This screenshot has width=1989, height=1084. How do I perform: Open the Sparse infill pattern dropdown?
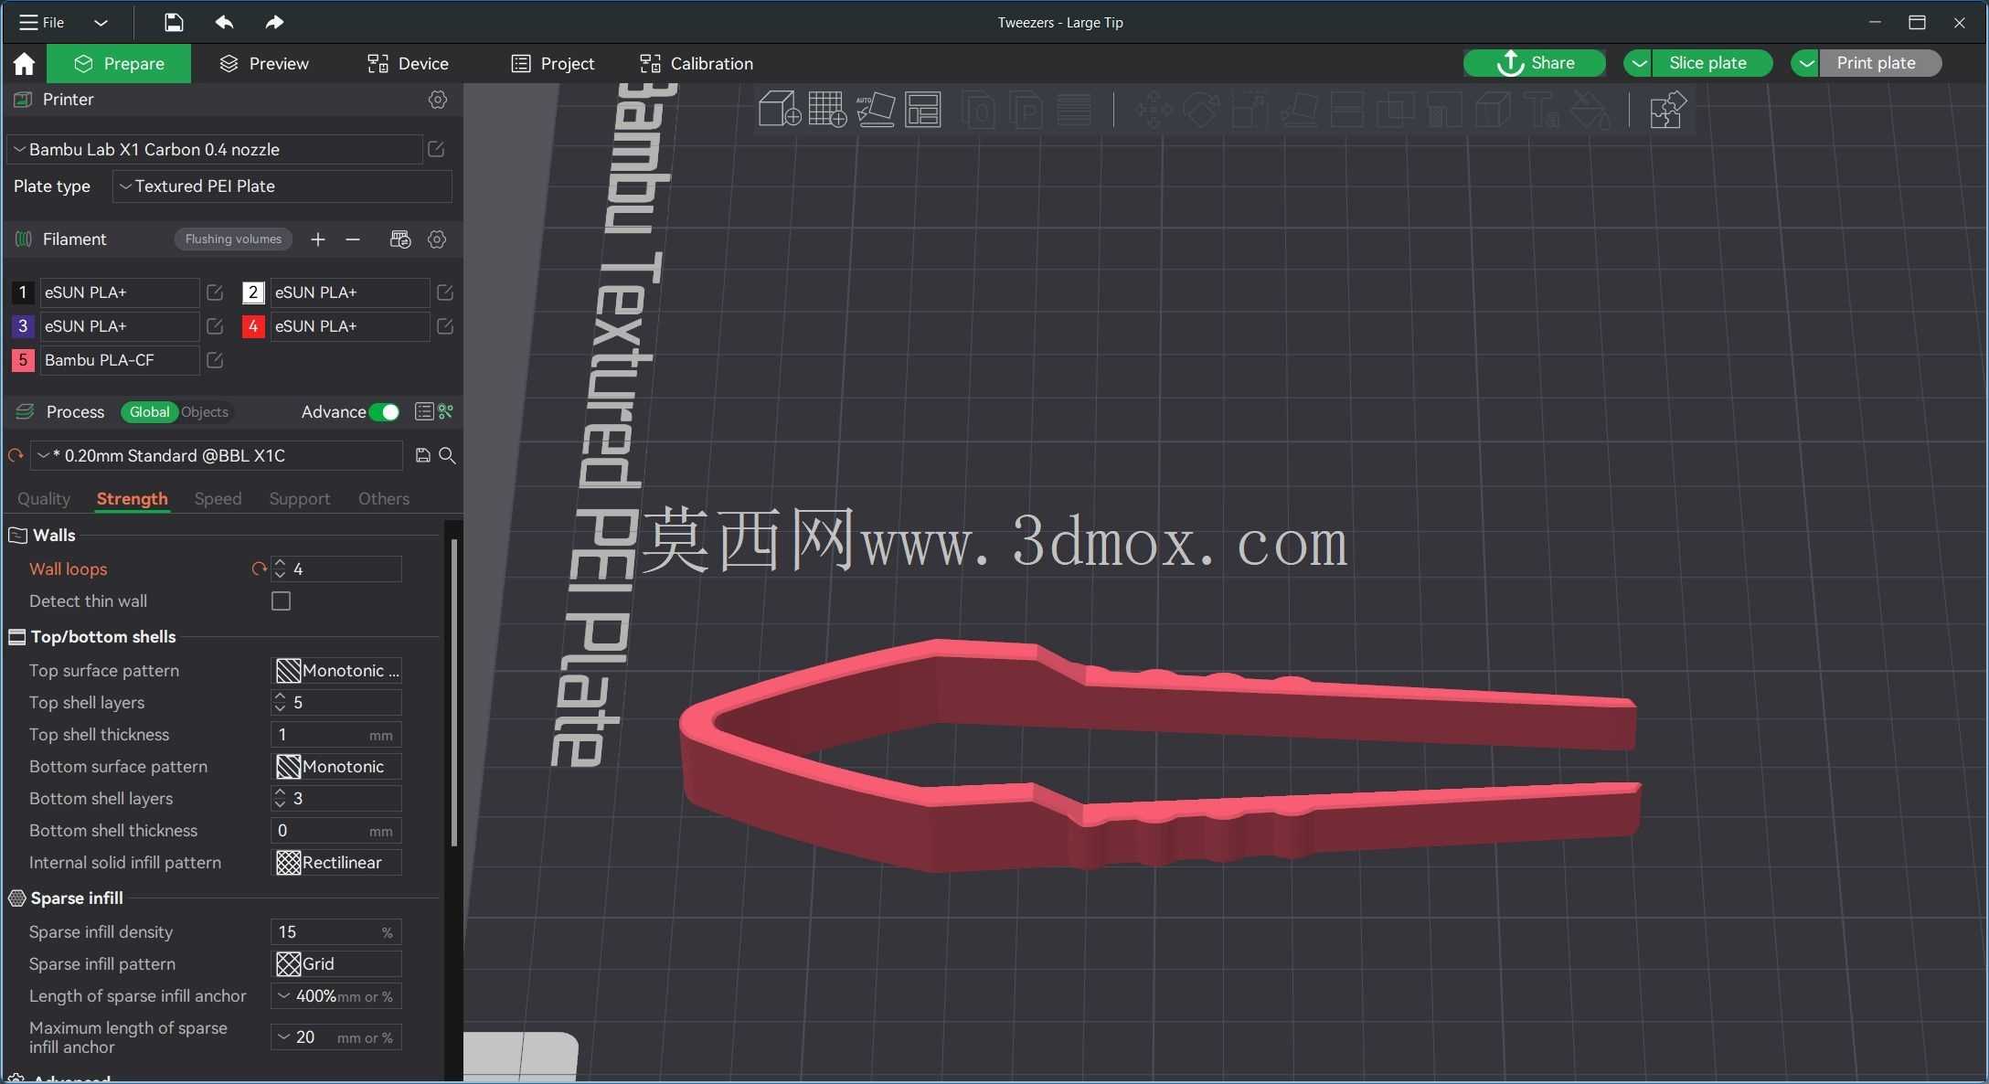(x=337, y=964)
